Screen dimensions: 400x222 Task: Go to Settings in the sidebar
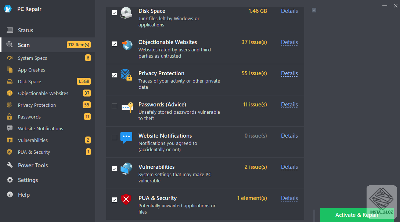28,180
